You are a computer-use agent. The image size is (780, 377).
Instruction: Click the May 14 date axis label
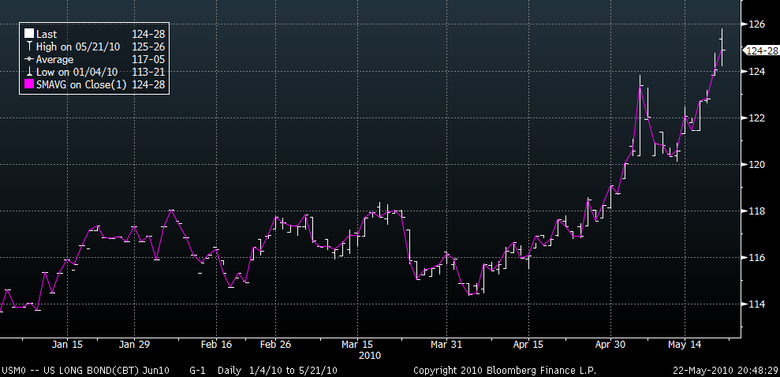(x=684, y=344)
